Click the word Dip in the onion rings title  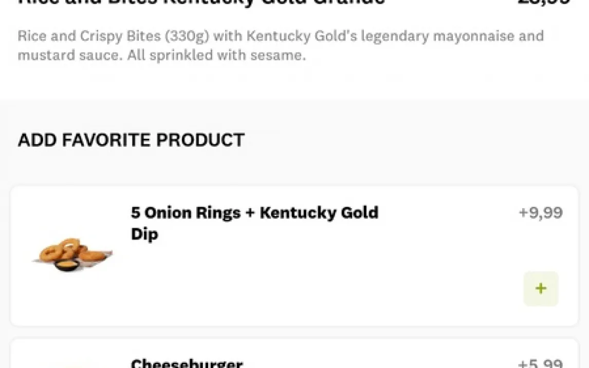click(144, 234)
